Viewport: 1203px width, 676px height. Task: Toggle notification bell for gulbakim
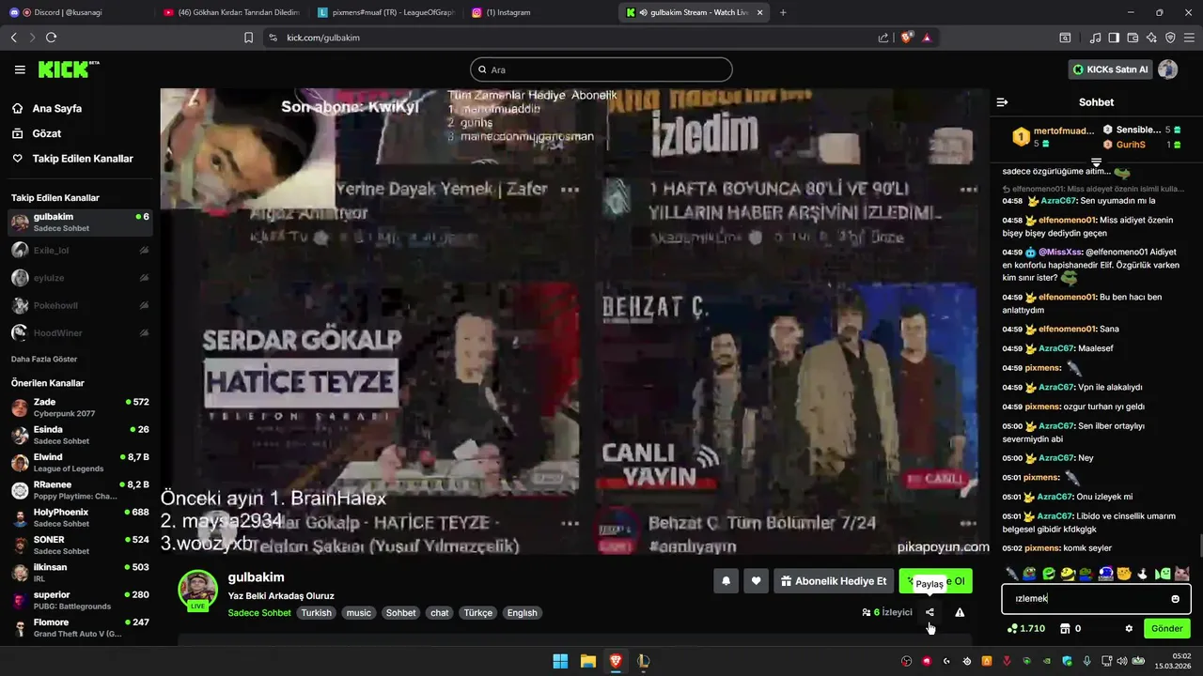[x=726, y=581]
